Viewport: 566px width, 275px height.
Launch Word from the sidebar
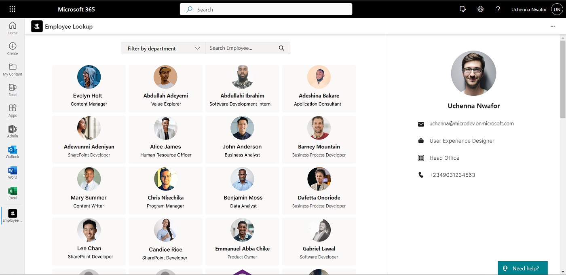coord(12,172)
